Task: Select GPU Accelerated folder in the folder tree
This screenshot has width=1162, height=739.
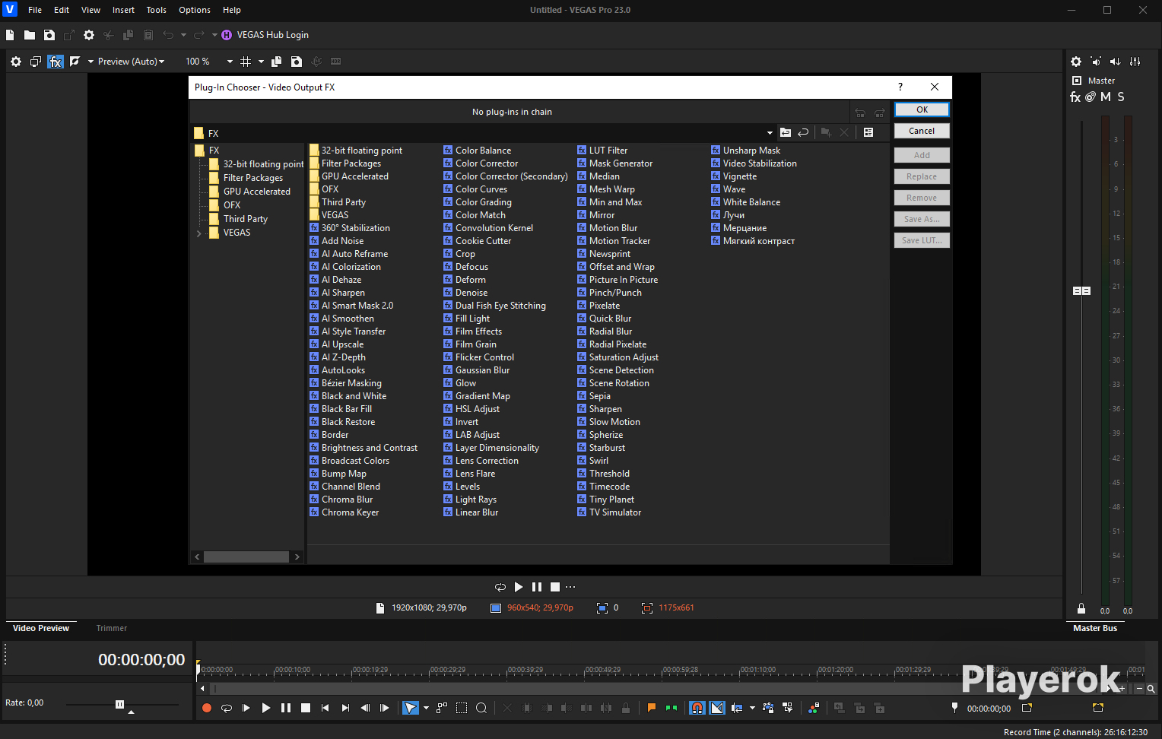Action: (x=256, y=192)
